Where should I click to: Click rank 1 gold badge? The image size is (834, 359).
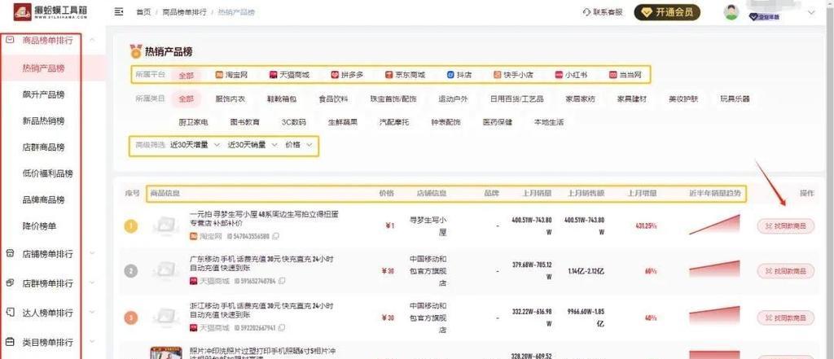(131, 226)
